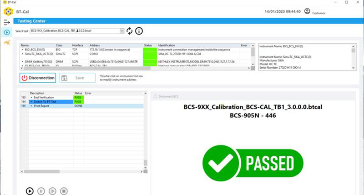This screenshot has width=364, height=195.
Task: Pause the running test sequence
Action: 41,191
